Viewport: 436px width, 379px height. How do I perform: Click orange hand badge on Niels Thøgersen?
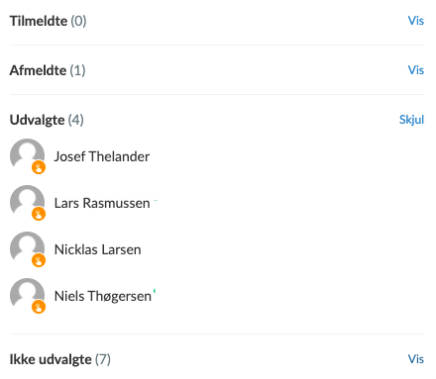[39, 307]
